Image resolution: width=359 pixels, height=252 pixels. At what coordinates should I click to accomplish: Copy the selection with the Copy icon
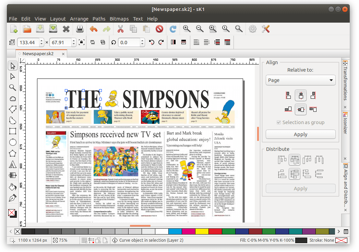coord(133,29)
